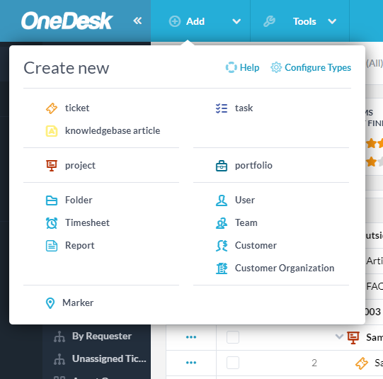The height and width of the screenshot is (379, 383).
Task: Click the Timesheet alarm clock icon
Action: (x=52, y=223)
